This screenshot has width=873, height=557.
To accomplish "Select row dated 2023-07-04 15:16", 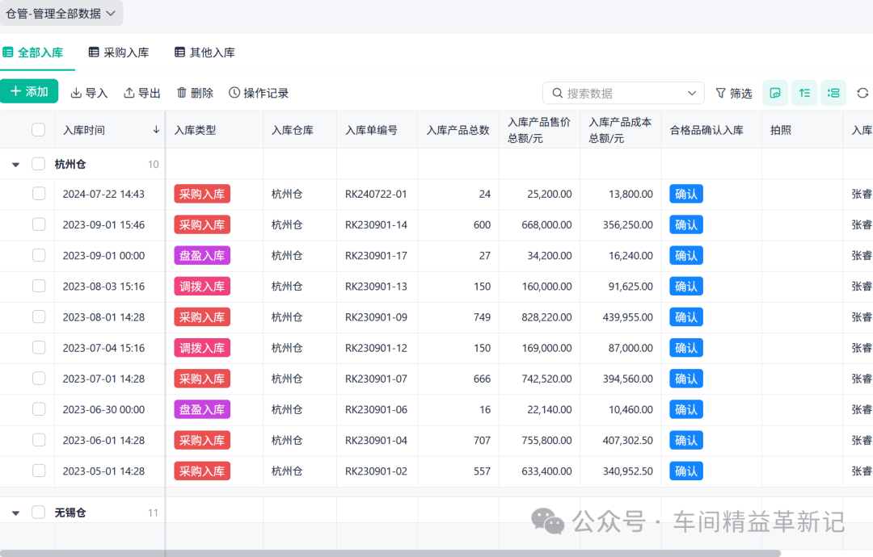I will [39, 347].
